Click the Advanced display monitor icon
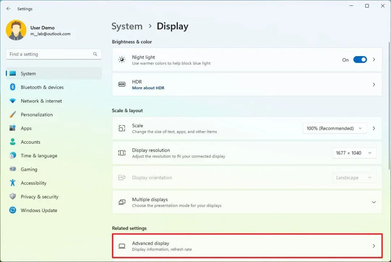The height and width of the screenshot is (262, 391). pyautogui.click(x=122, y=246)
